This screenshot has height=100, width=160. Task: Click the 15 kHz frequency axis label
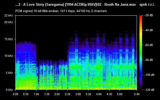pyautogui.click(x=8, y=39)
